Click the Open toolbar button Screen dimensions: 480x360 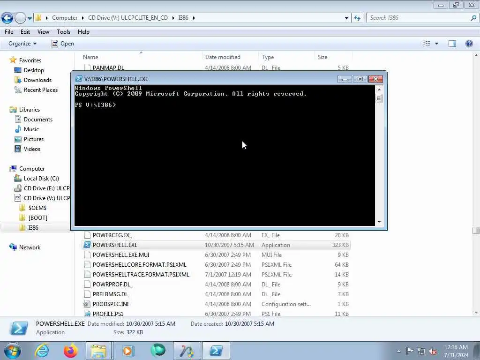click(63, 44)
